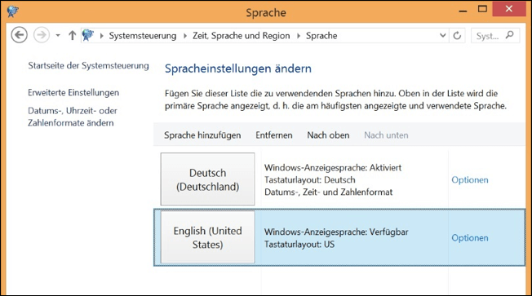Click Entfernen in the language toolbar
532x296 pixels.
274,135
